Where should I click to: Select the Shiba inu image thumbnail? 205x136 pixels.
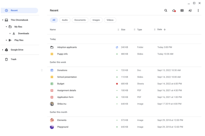52,104
